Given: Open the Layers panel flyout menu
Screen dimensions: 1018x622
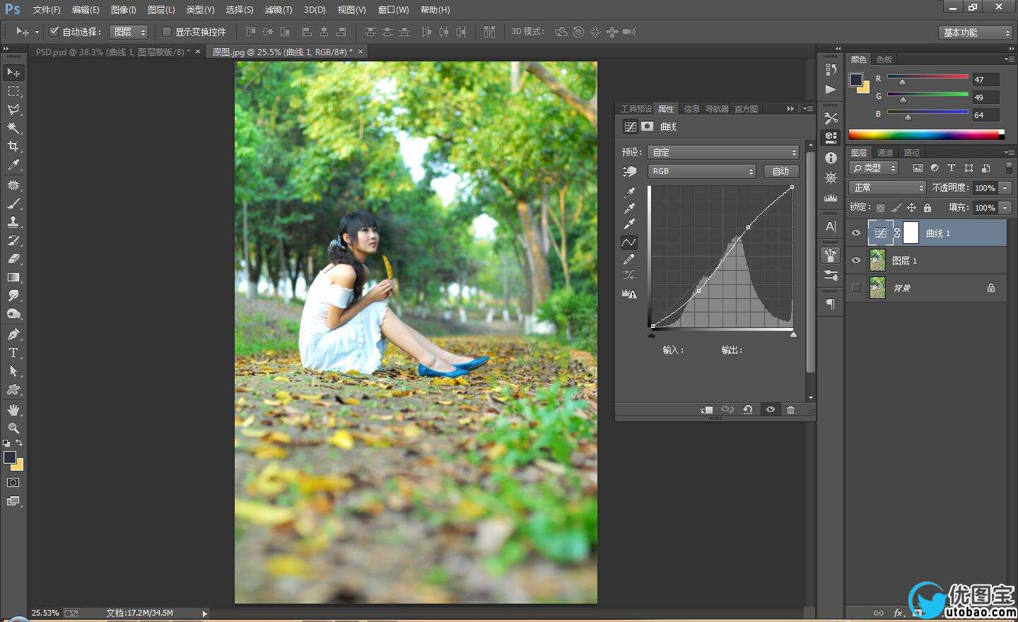Looking at the screenshot, I should (1009, 152).
